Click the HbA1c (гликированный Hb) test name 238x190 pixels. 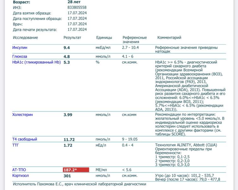[36, 62]
